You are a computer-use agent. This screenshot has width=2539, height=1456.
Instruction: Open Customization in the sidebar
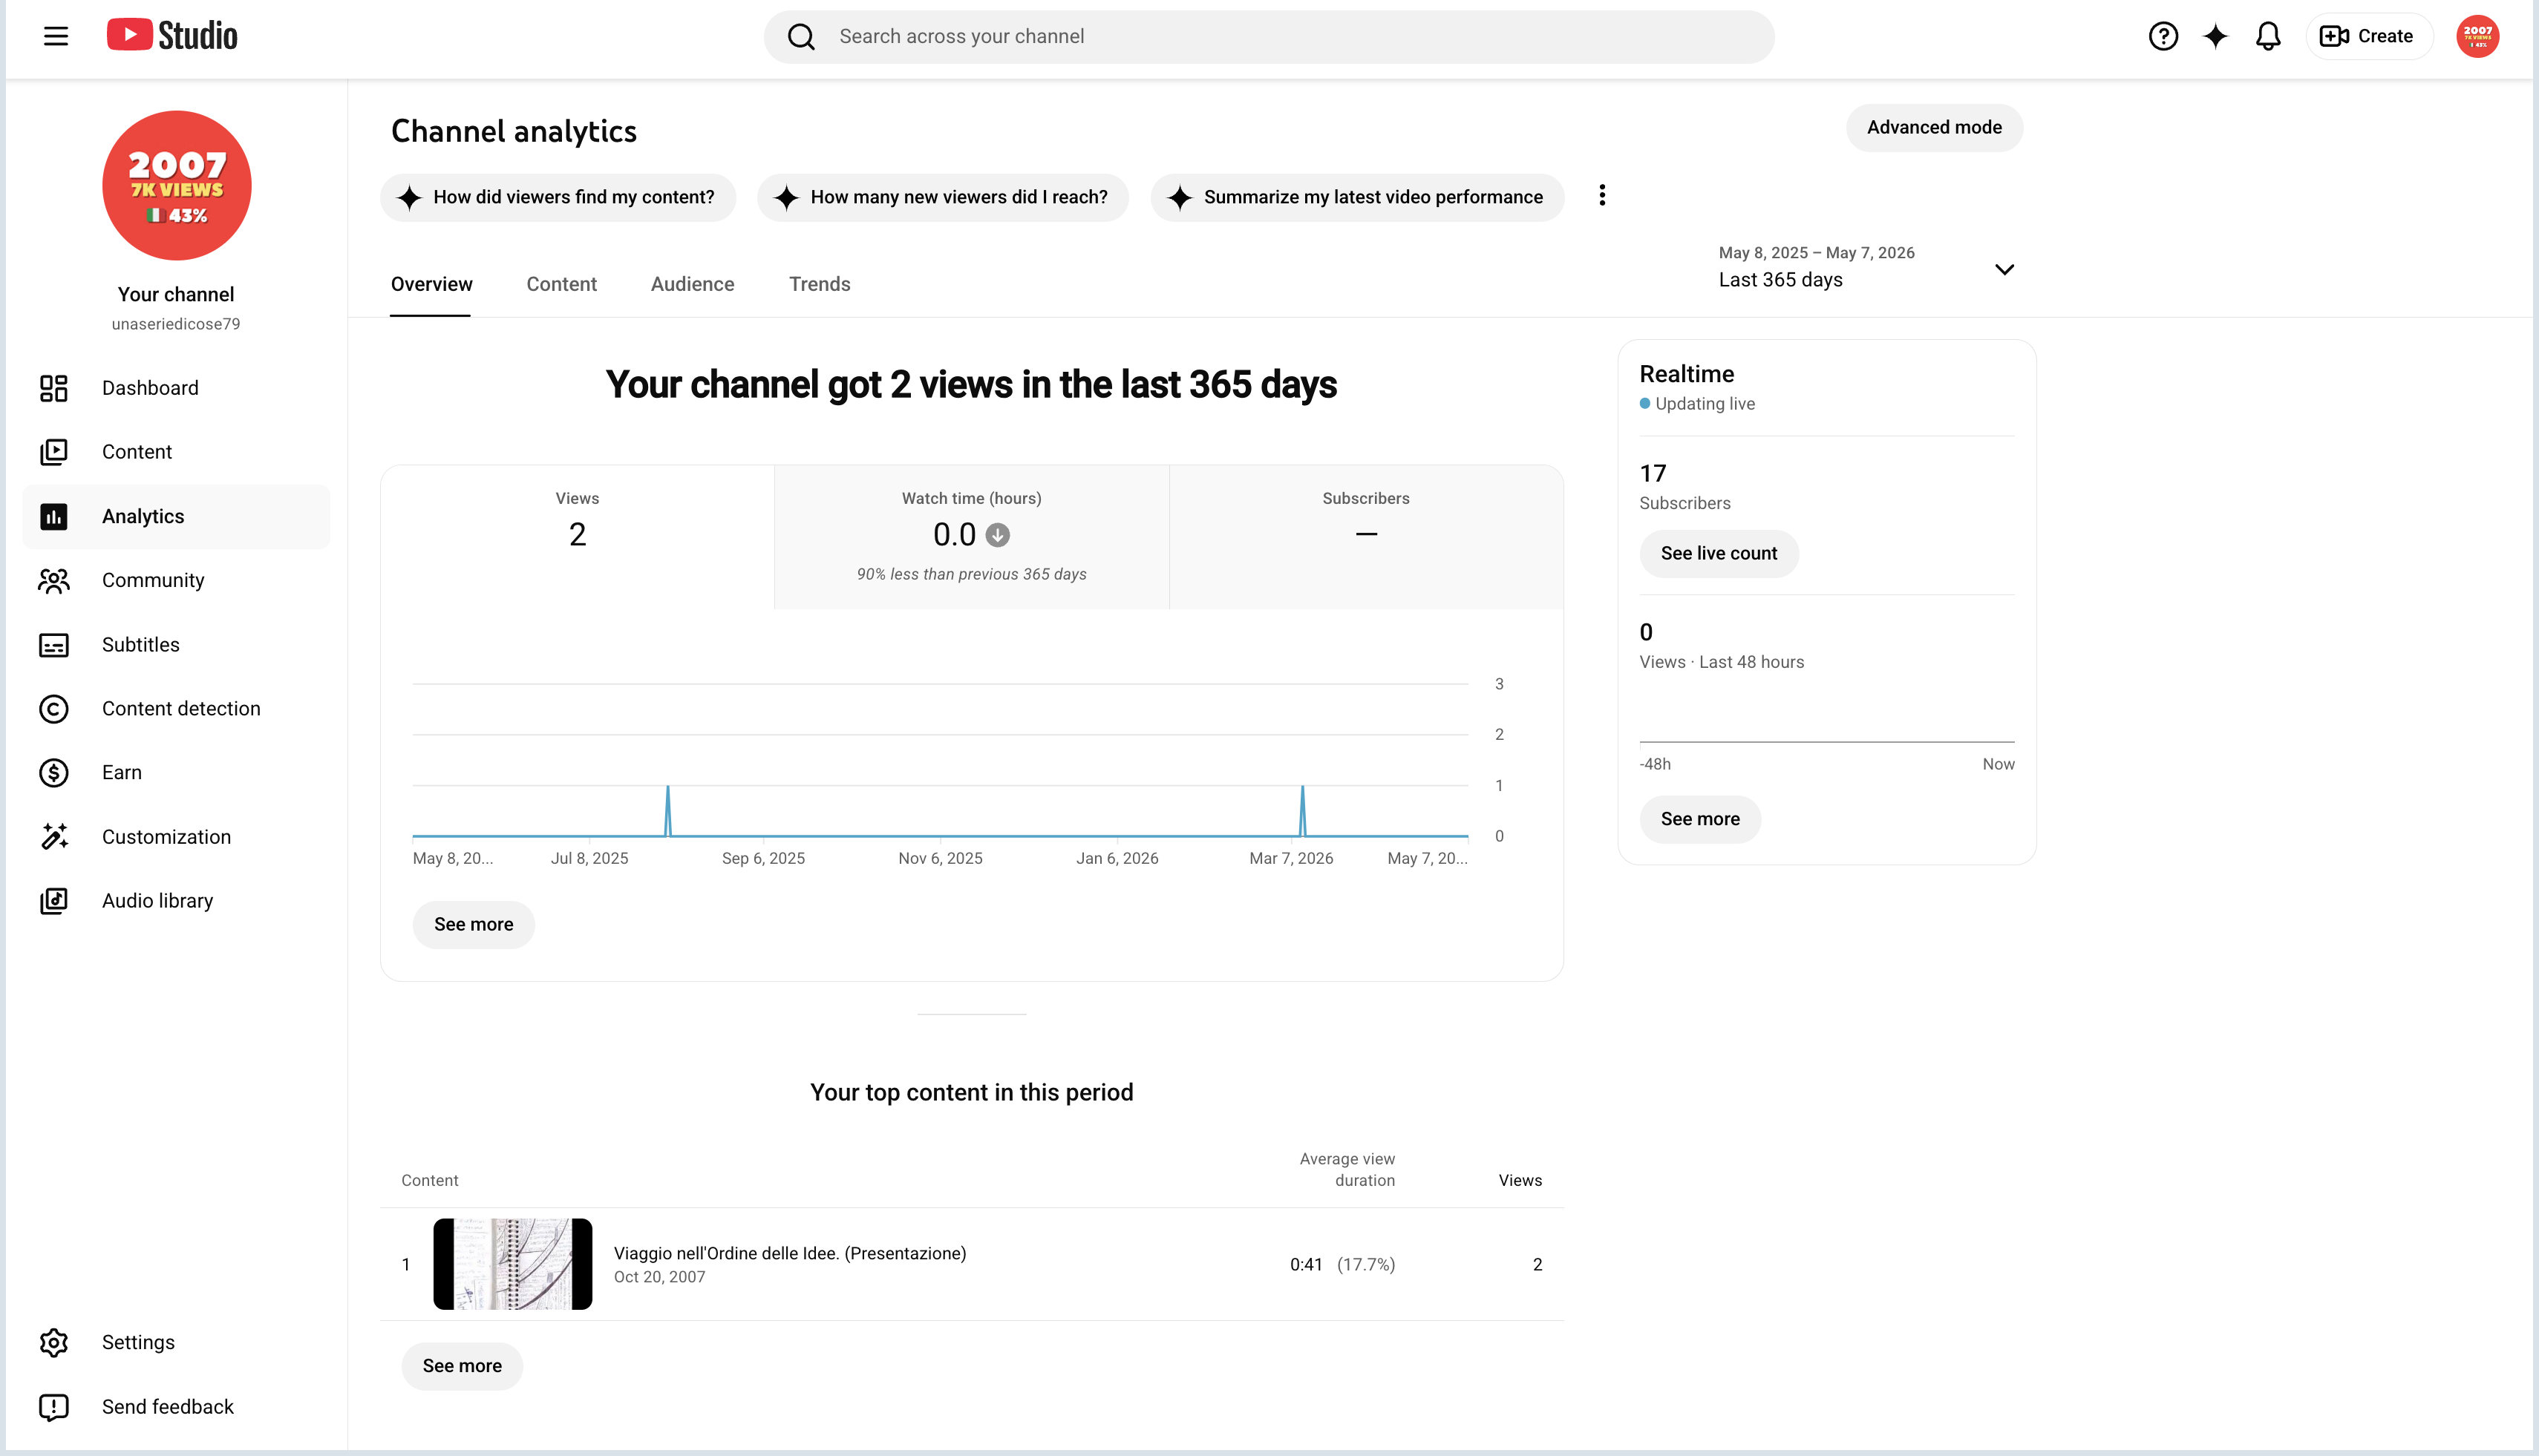pyautogui.click(x=176, y=837)
